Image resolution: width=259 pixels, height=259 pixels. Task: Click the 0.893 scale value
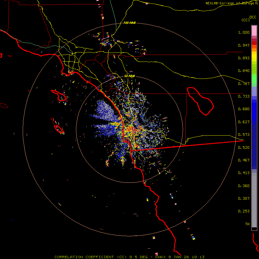244,58
